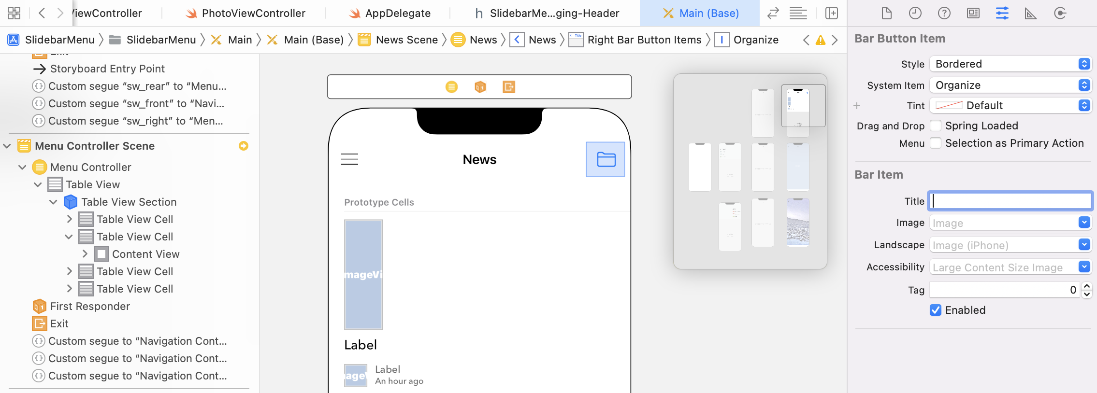Open the Size inspector ruler icon
Image resolution: width=1097 pixels, height=393 pixels.
click(1030, 13)
